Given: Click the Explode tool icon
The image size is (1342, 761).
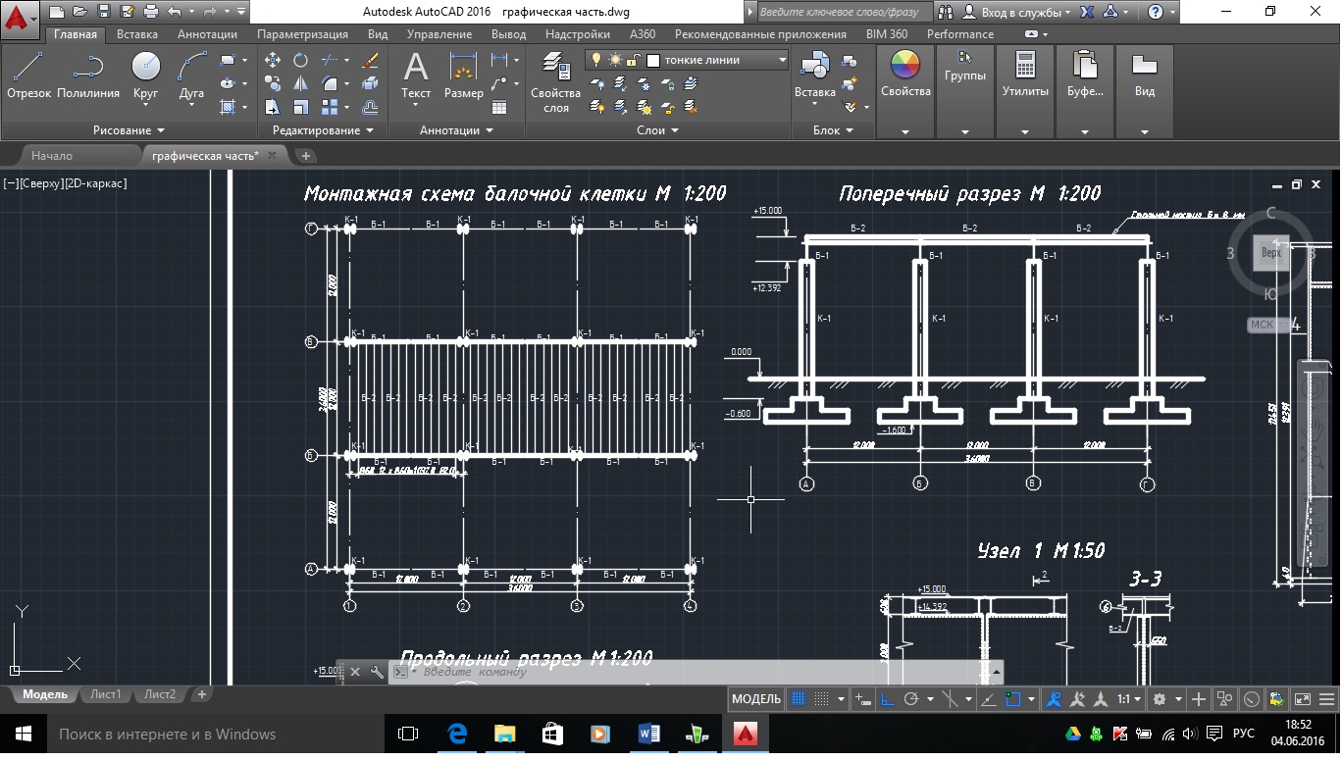Looking at the screenshot, I should [x=371, y=83].
